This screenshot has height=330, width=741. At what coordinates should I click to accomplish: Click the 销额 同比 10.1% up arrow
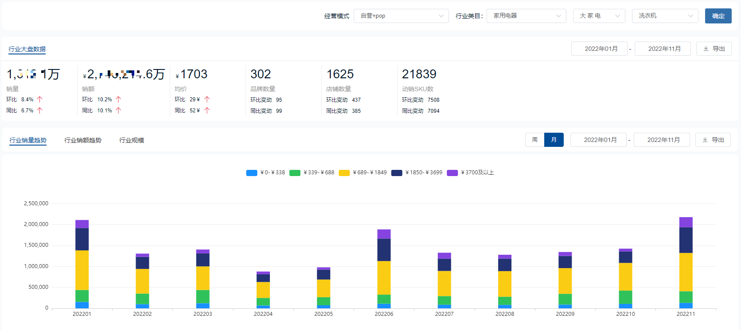coord(118,111)
